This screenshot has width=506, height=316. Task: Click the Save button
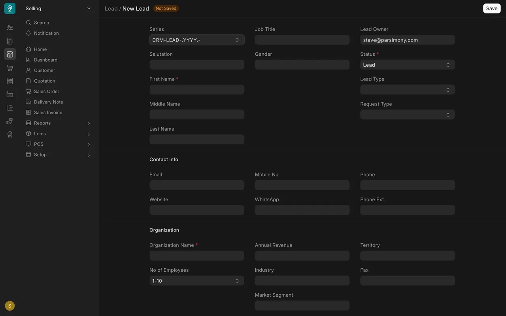492,8
